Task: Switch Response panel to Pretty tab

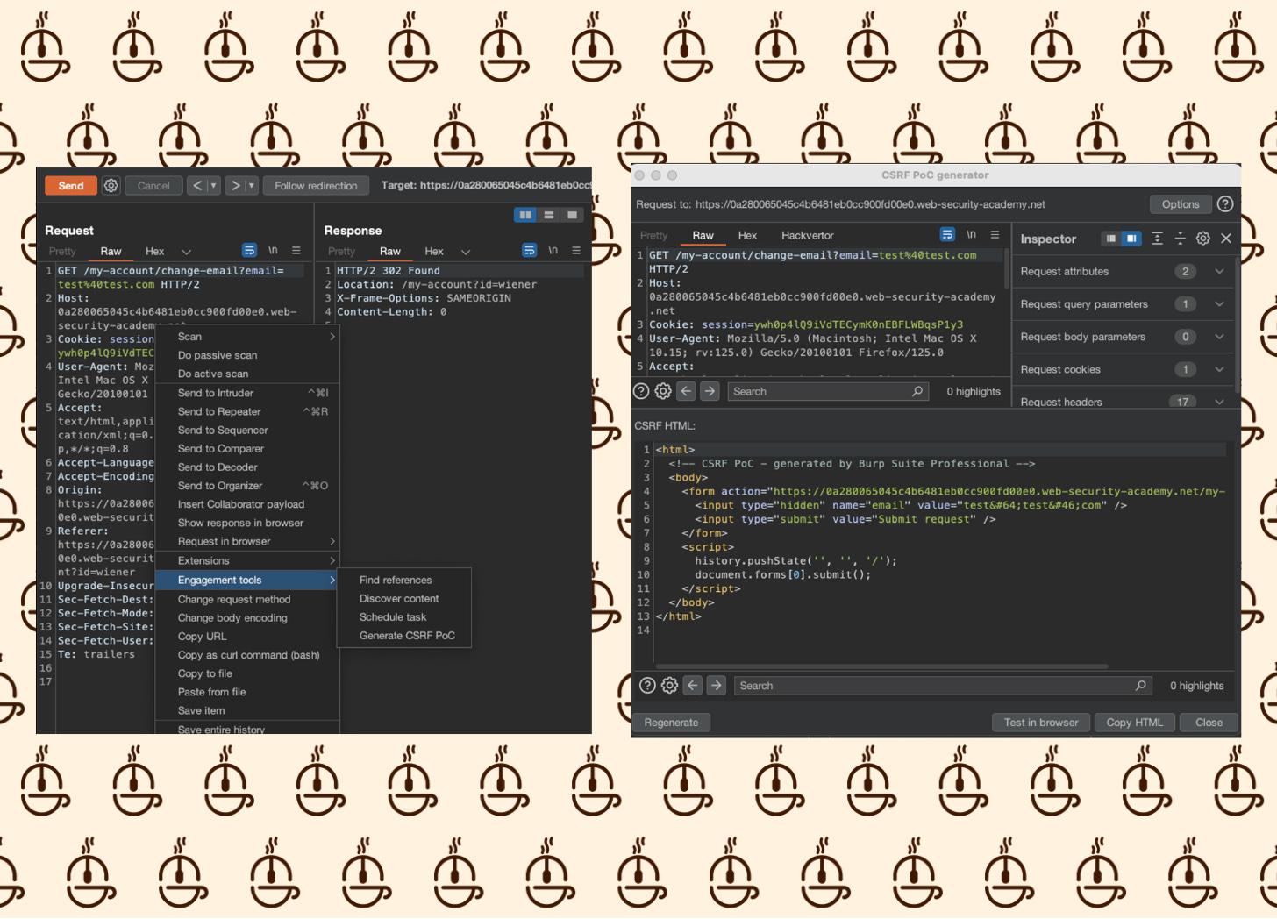Action: pyautogui.click(x=341, y=252)
